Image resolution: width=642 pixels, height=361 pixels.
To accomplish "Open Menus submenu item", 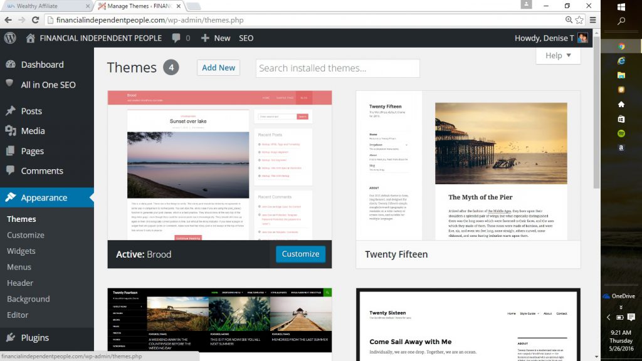I will tap(19, 267).
